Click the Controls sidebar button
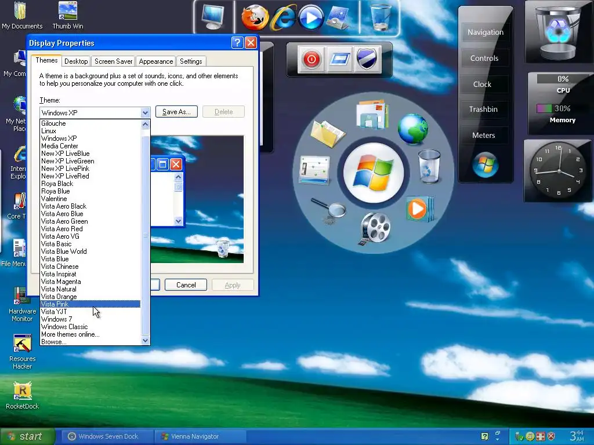This screenshot has height=445, width=594. pyautogui.click(x=484, y=59)
